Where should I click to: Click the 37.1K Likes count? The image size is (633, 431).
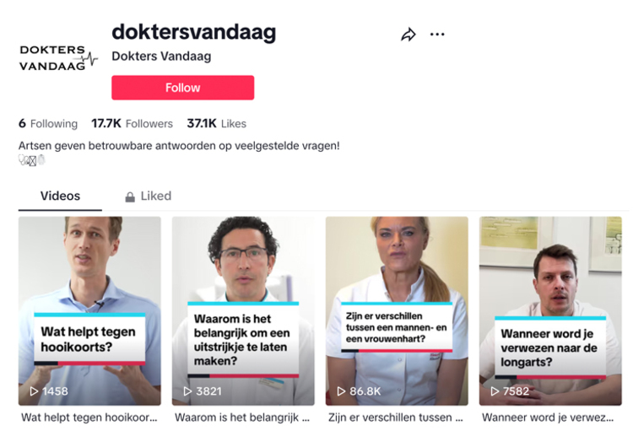(216, 123)
